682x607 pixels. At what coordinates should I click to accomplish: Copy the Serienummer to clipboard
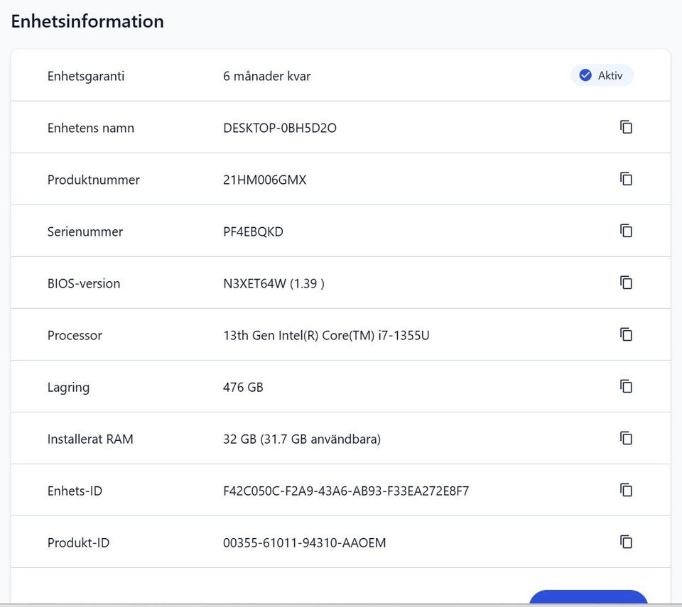click(626, 231)
